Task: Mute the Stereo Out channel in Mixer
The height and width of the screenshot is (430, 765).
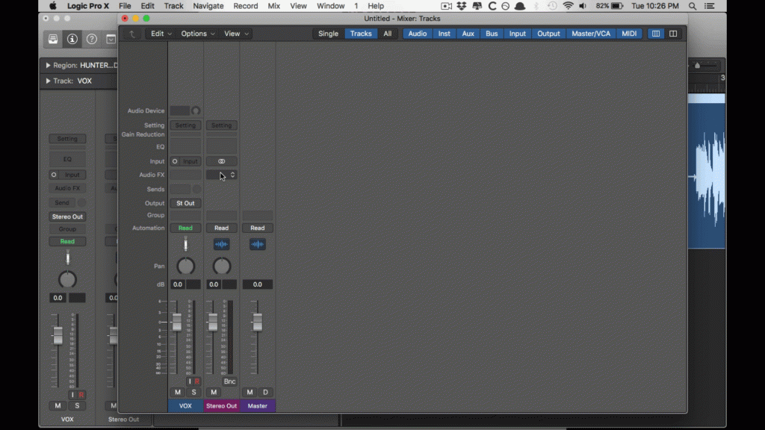Action: click(214, 392)
